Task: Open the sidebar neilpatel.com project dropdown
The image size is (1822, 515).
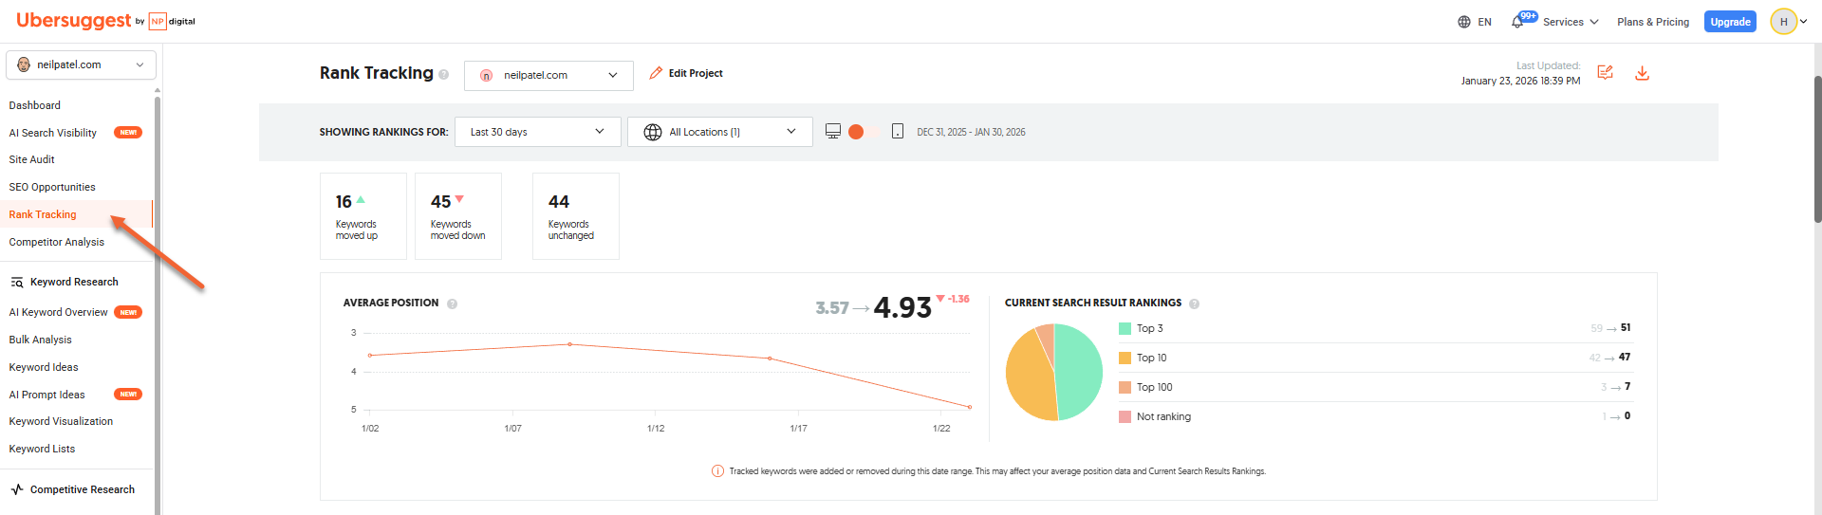Action: [81, 64]
